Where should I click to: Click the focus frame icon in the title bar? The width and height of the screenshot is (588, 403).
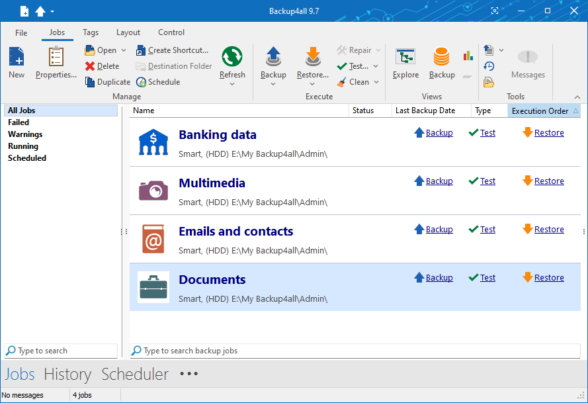(x=495, y=11)
